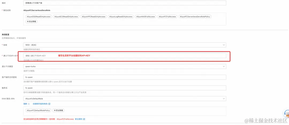This screenshot has width=289, height=125.
Task: Click external link icon beside 前往授权
Action: point(84,119)
